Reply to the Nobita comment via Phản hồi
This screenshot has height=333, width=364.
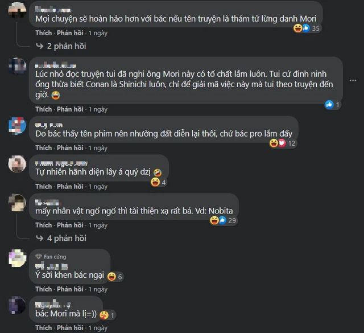[70, 225]
